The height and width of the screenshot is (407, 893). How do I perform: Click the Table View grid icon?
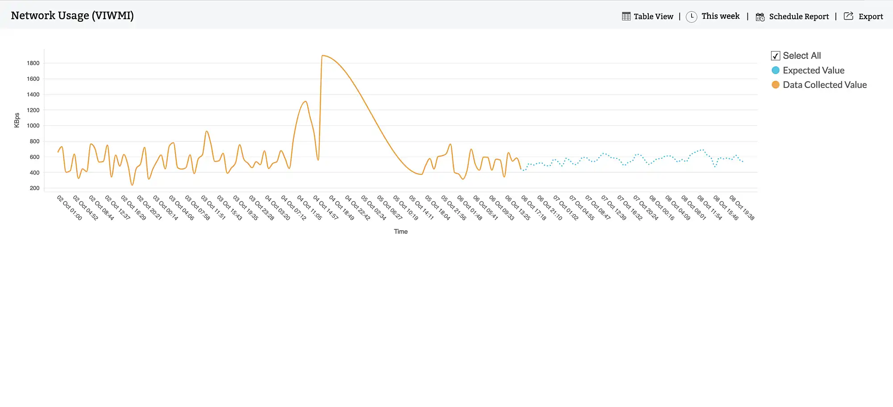tap(626, 16)
